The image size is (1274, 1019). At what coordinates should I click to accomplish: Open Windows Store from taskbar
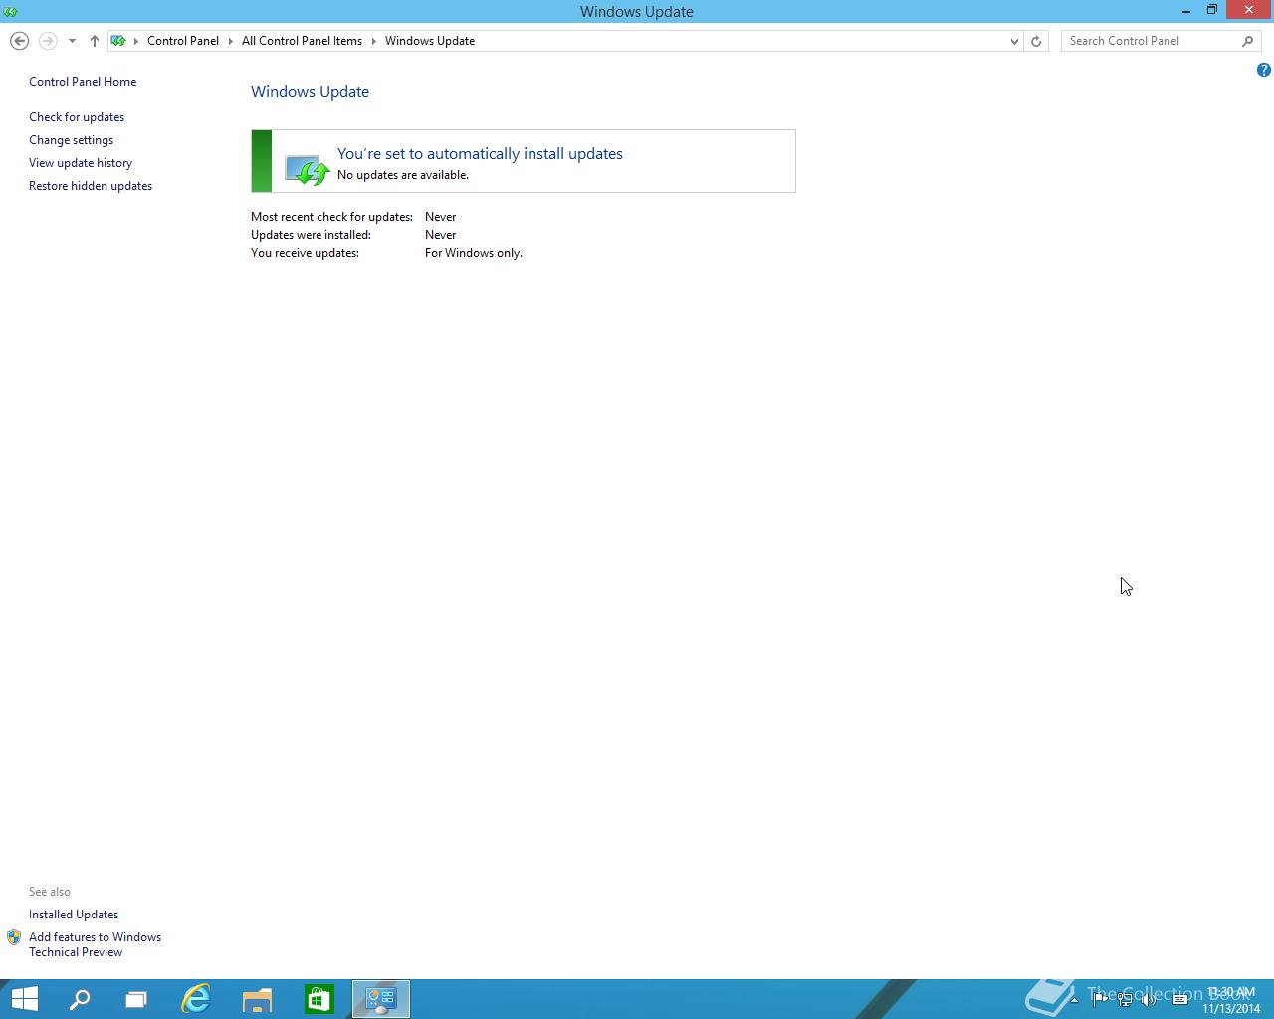coord(319,999)
